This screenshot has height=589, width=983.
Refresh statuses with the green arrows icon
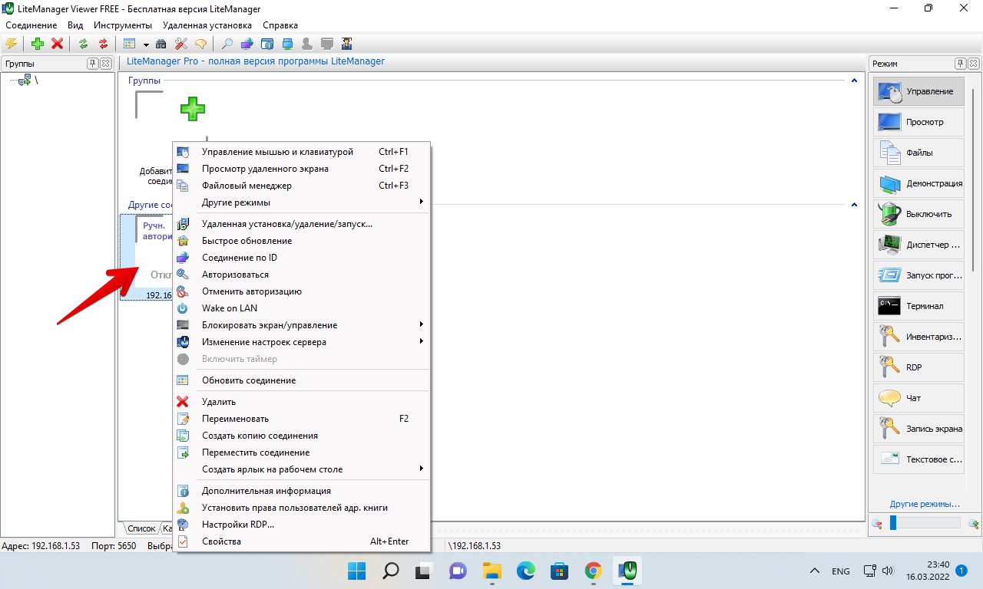84,44
